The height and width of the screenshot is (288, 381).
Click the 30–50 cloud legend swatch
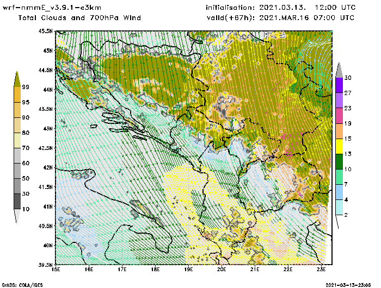click(x=17, y=186)
